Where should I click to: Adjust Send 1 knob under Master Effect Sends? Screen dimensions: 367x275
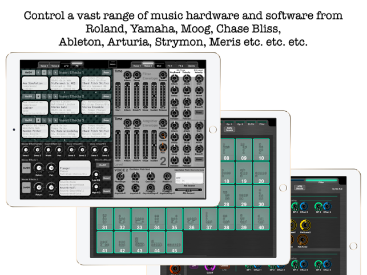pos(26,150)
